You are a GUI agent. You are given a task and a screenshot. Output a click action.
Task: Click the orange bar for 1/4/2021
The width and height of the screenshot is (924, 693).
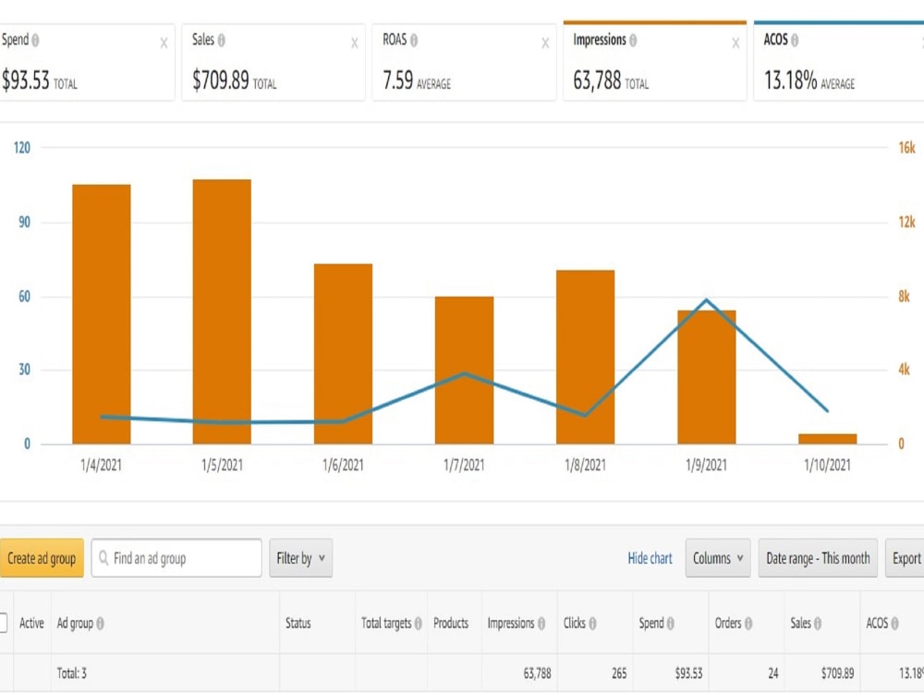tap(102, 314)
